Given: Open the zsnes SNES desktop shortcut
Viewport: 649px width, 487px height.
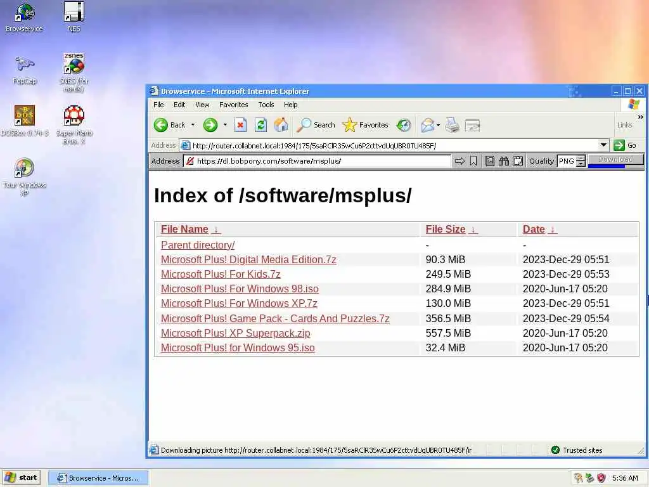Looking at the screenshot, I should coord(74,72).
